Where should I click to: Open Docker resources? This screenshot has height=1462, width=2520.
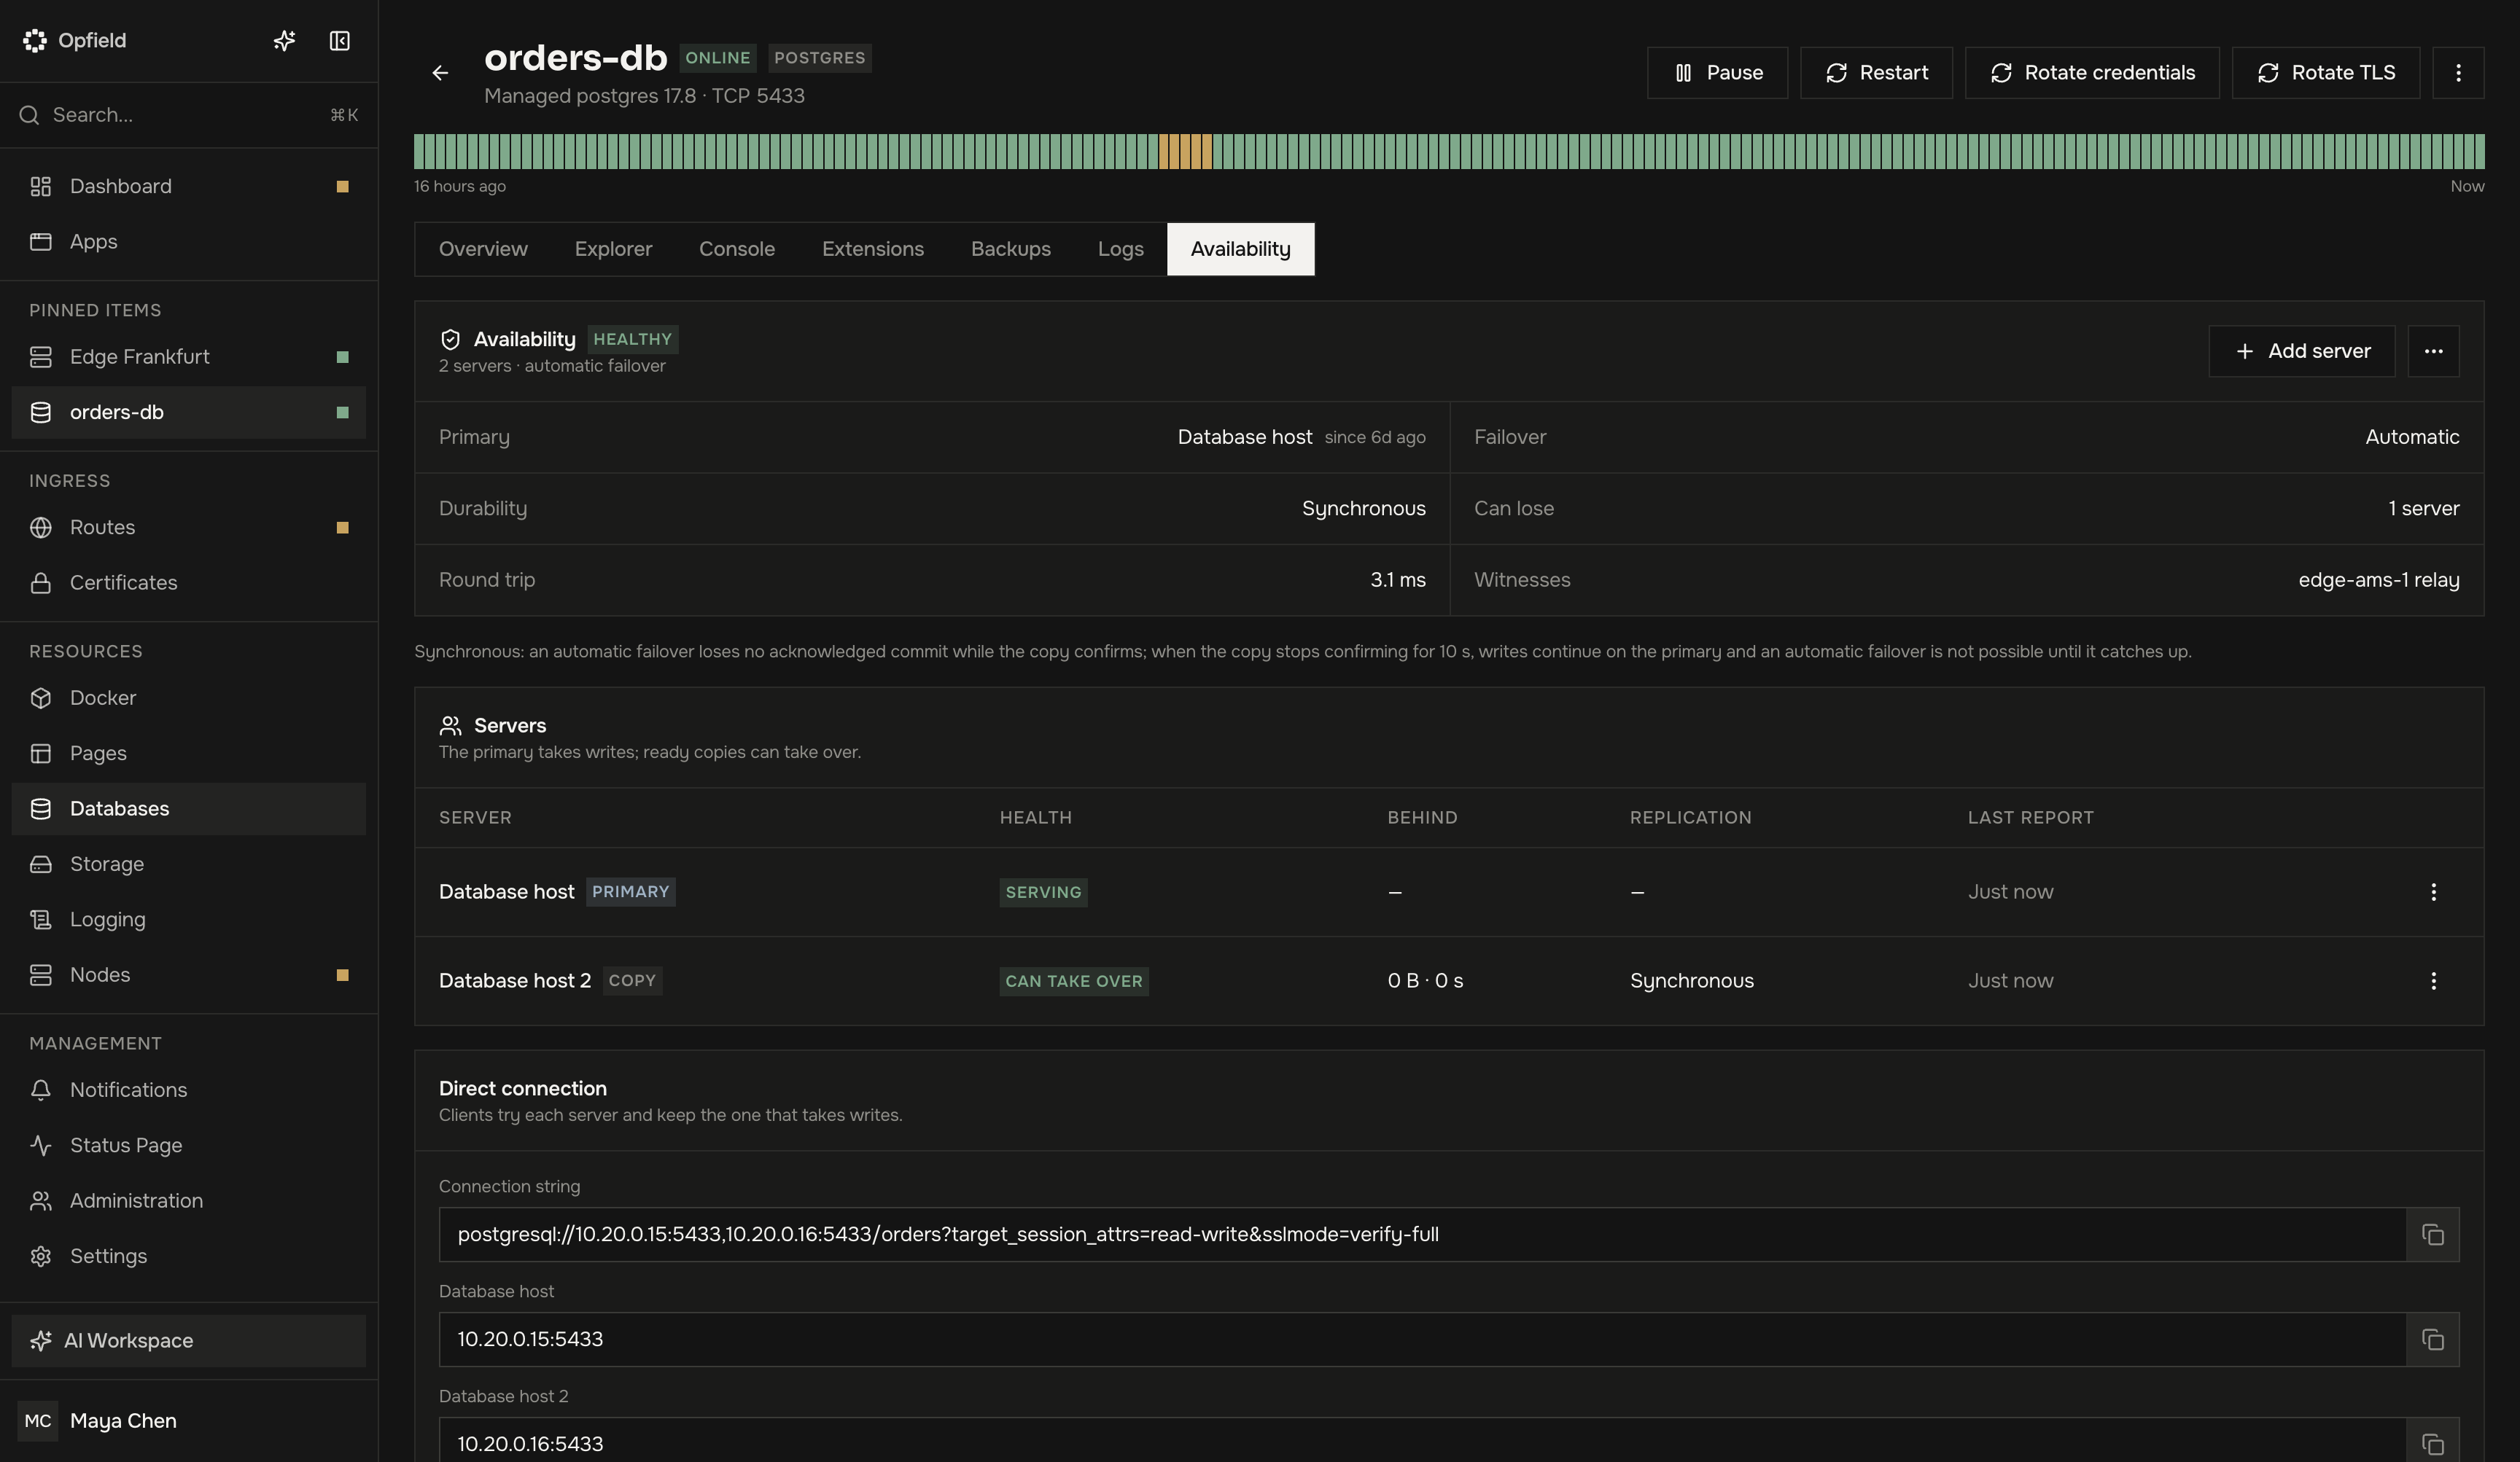point(189,697)
